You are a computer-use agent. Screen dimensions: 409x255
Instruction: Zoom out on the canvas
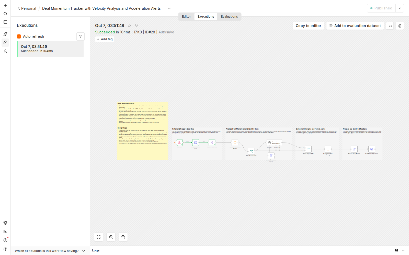[x=123, y=237]
